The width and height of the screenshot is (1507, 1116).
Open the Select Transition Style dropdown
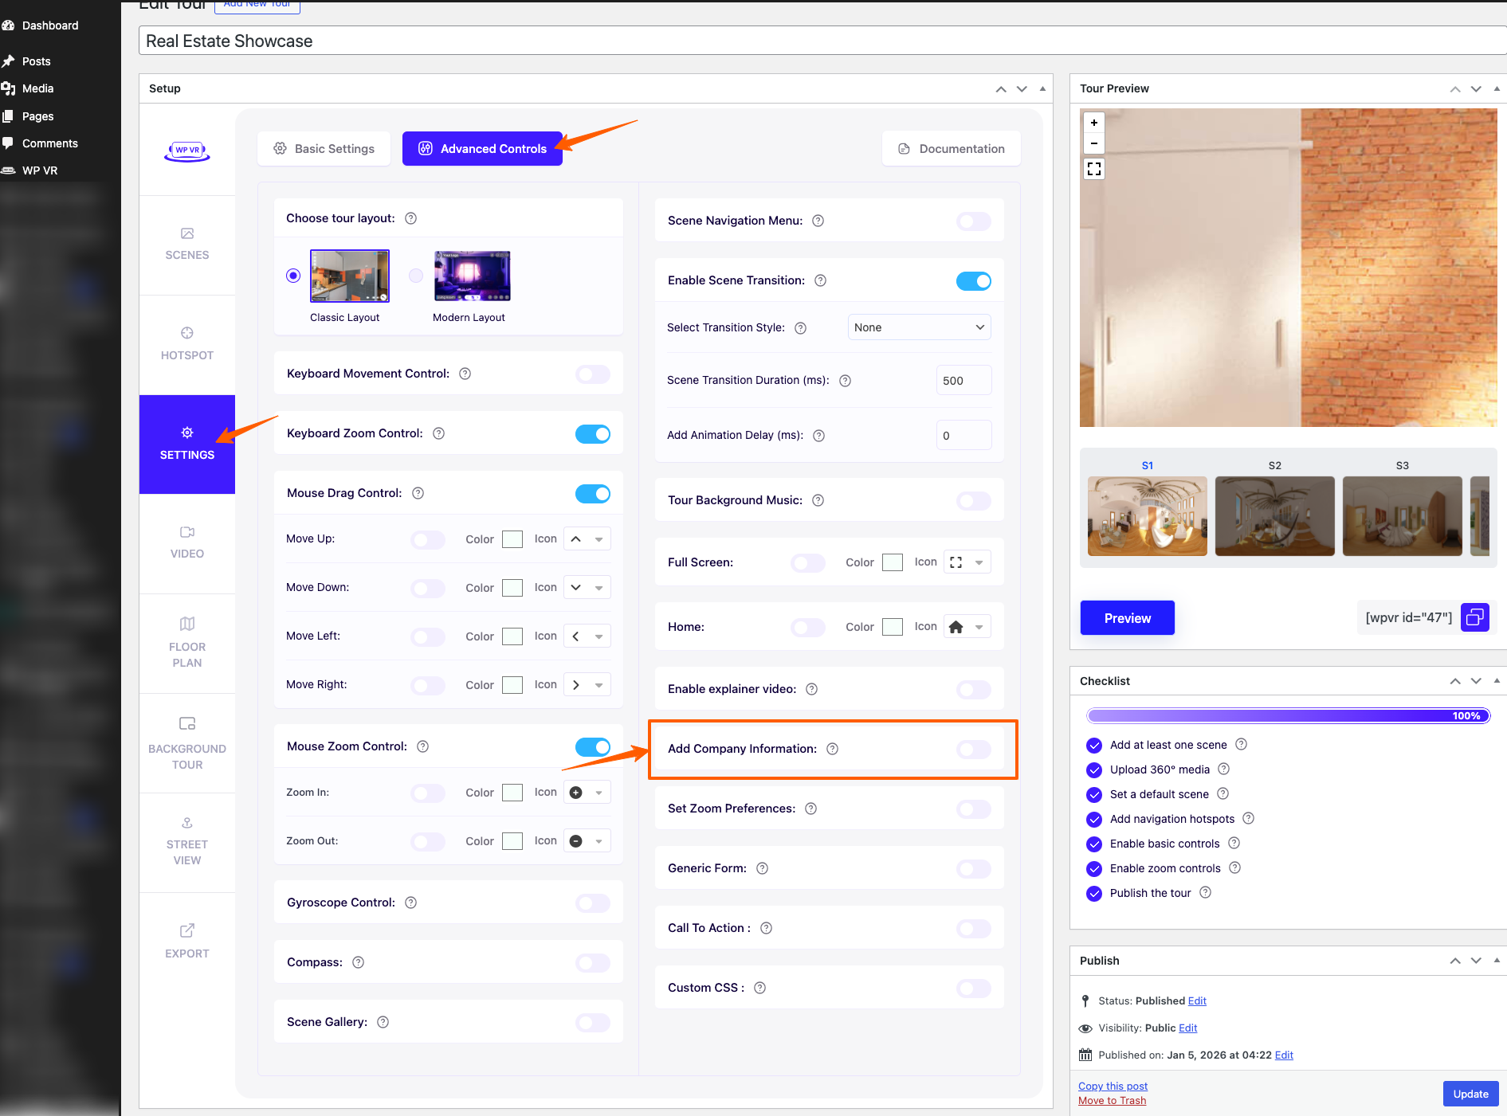click(x=919, y=327)
